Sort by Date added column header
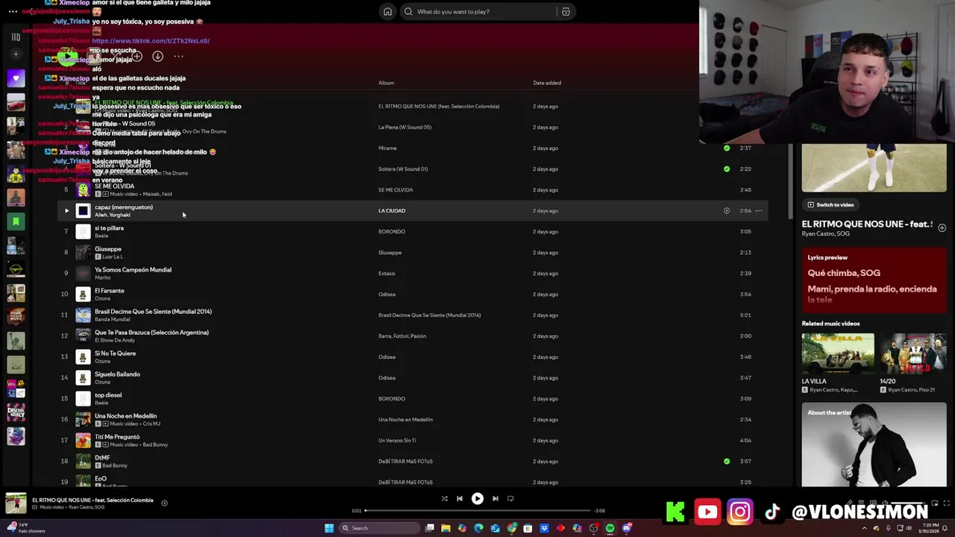Image resolution: width=955 pixels, height=537 pixels. click(x=547, y=83)
